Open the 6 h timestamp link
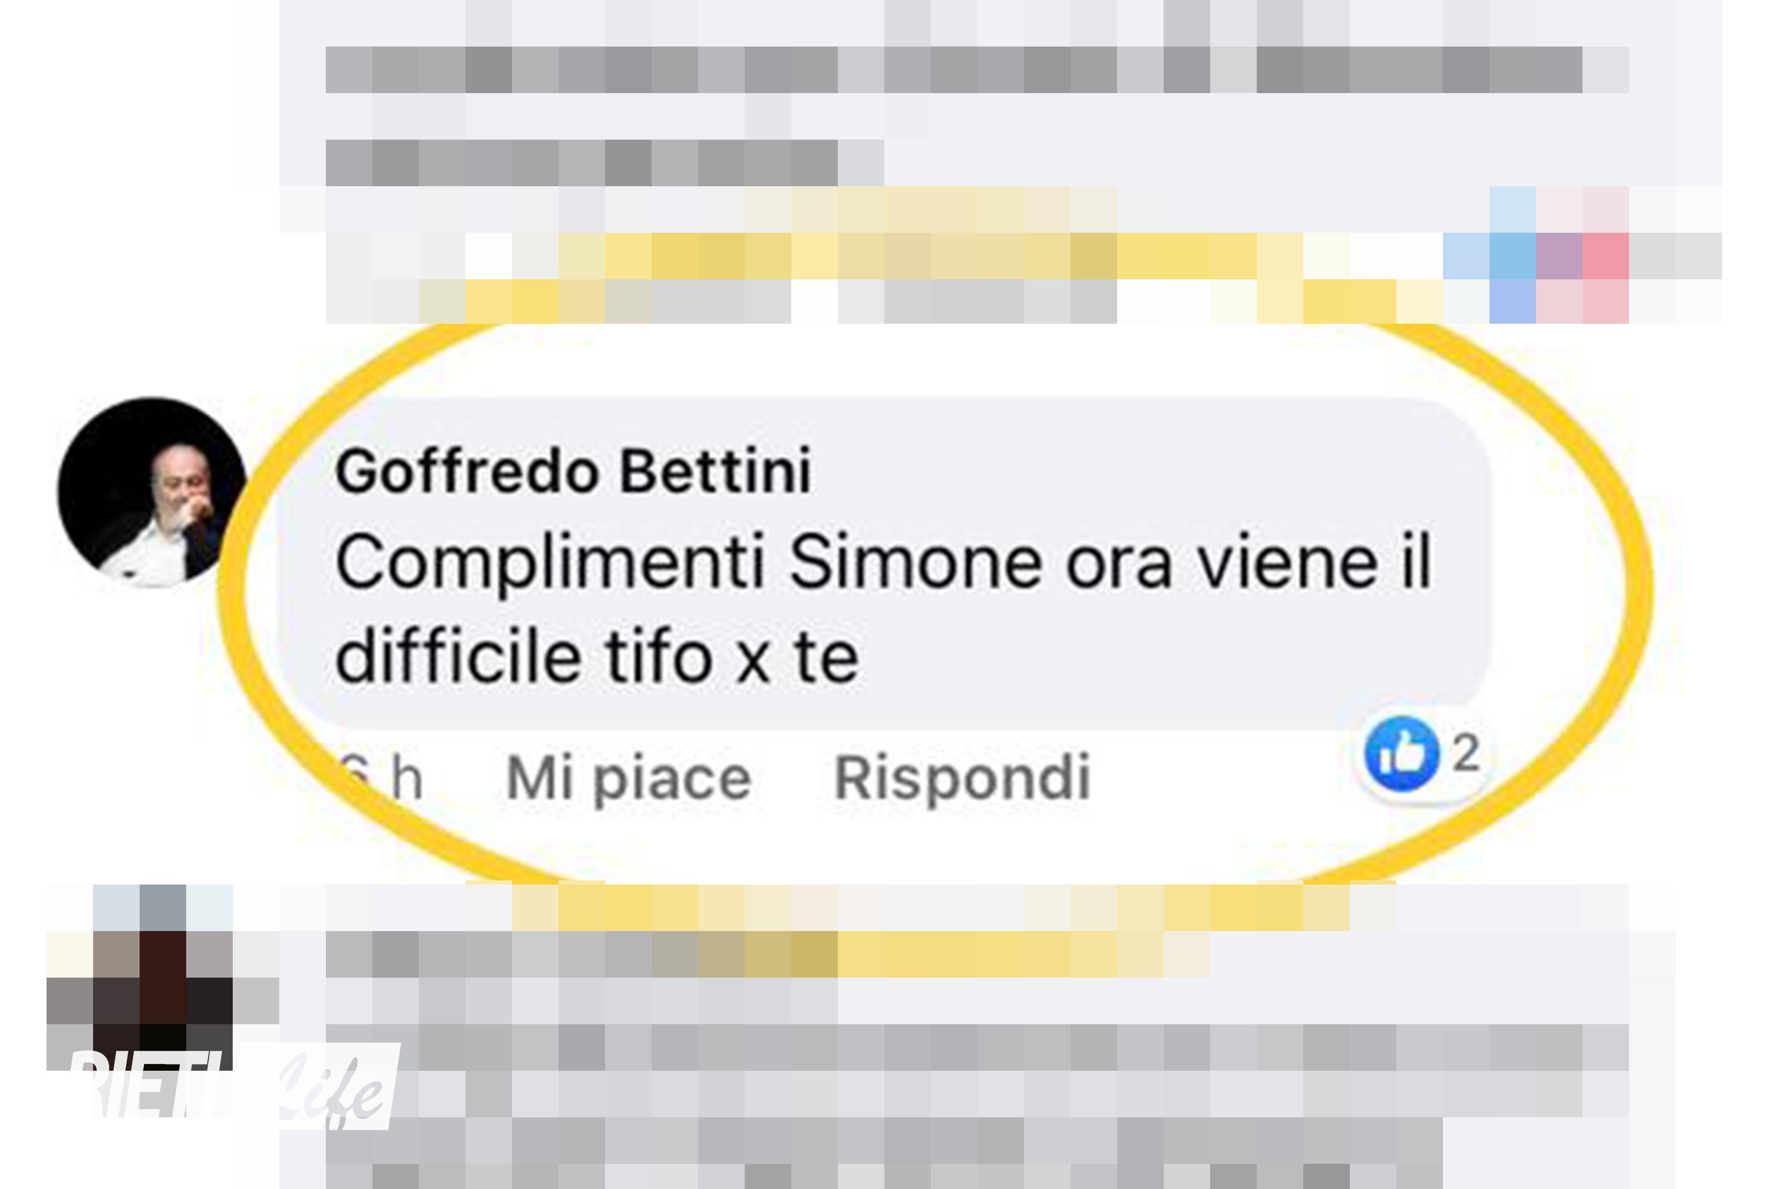Image resolution: width=1783 pixels, height=1189 pixels. click(380, 778)
